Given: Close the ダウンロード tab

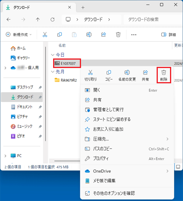Looking at the screenshot, I should pyautogui.click(x=70, y=7).
